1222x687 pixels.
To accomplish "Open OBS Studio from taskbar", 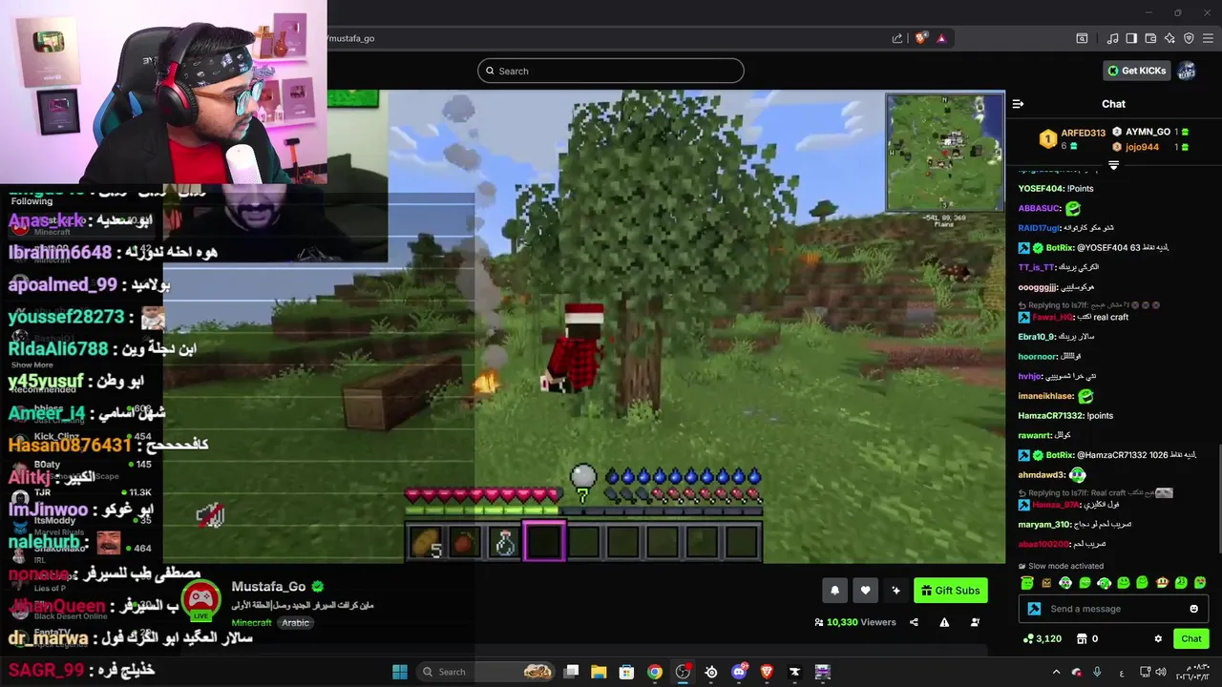I will coord(683,672).
